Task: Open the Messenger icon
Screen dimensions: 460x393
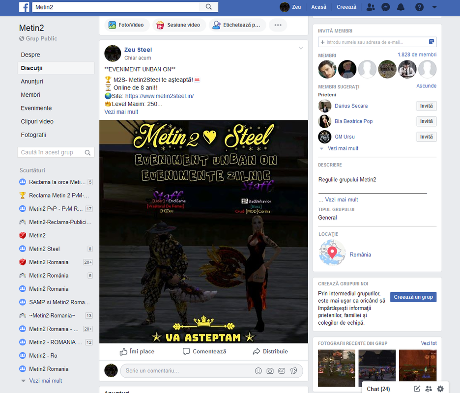Action: [x=385, y=7]
